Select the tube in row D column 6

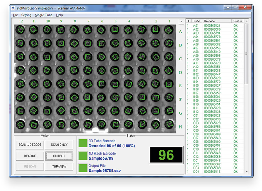[101, 70]
